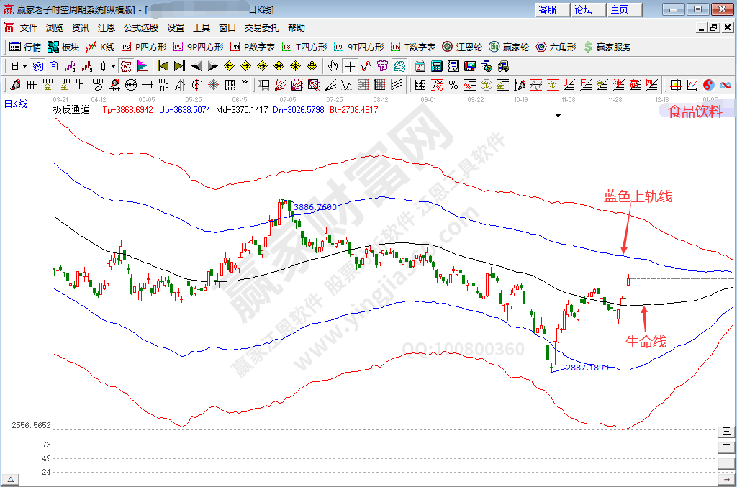This screenshot has height=487, width=737.
Task: Toggle the crosshair cursor button
Action: (350, 66)
